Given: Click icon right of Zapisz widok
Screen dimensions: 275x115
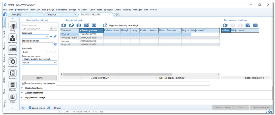Looking at the screenshot, I should pos(49,108).
